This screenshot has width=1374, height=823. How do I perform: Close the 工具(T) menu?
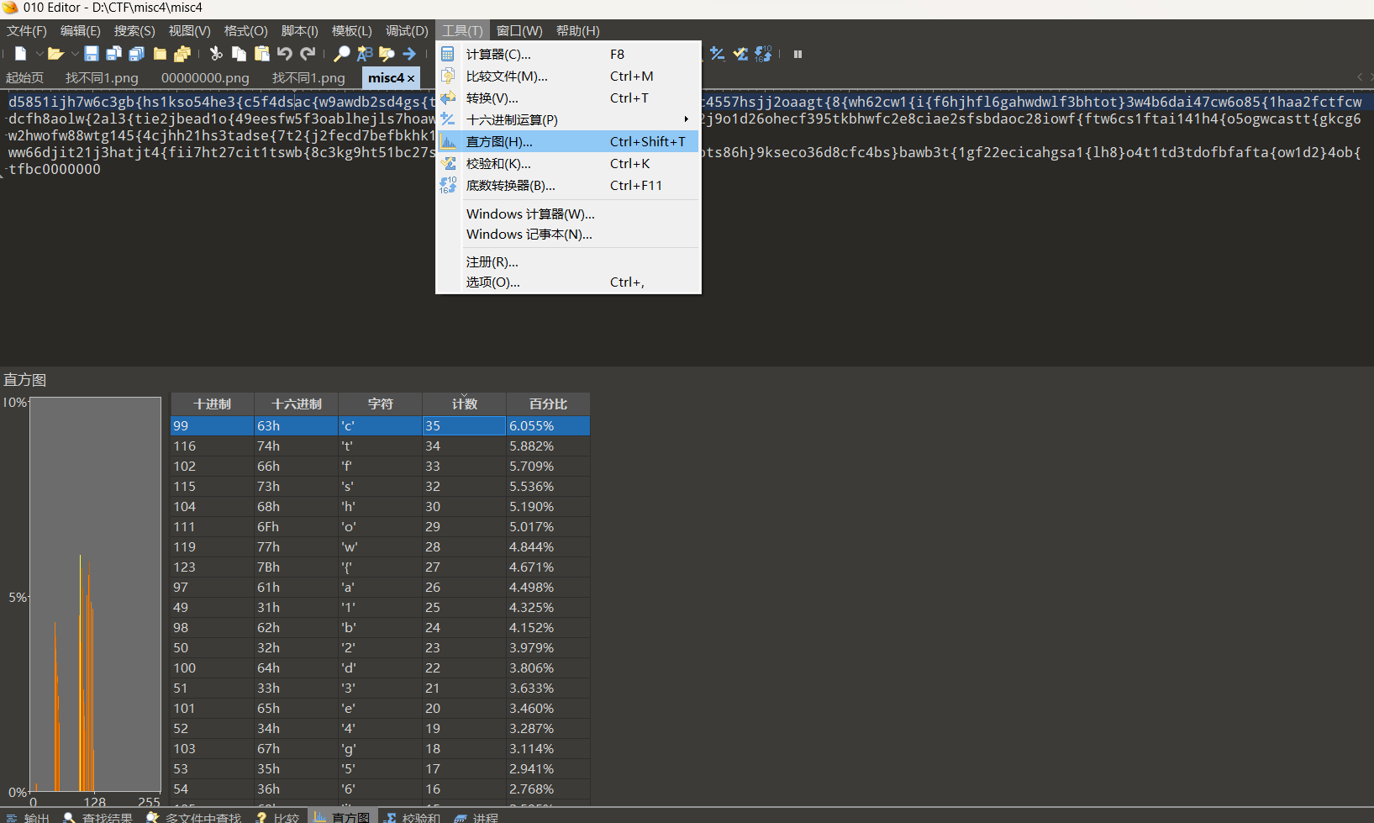(x=462, y=30)
